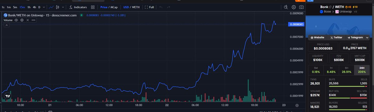Open the token Twitter link
Viewport: 374px width, 112px height.
[336, 37]
